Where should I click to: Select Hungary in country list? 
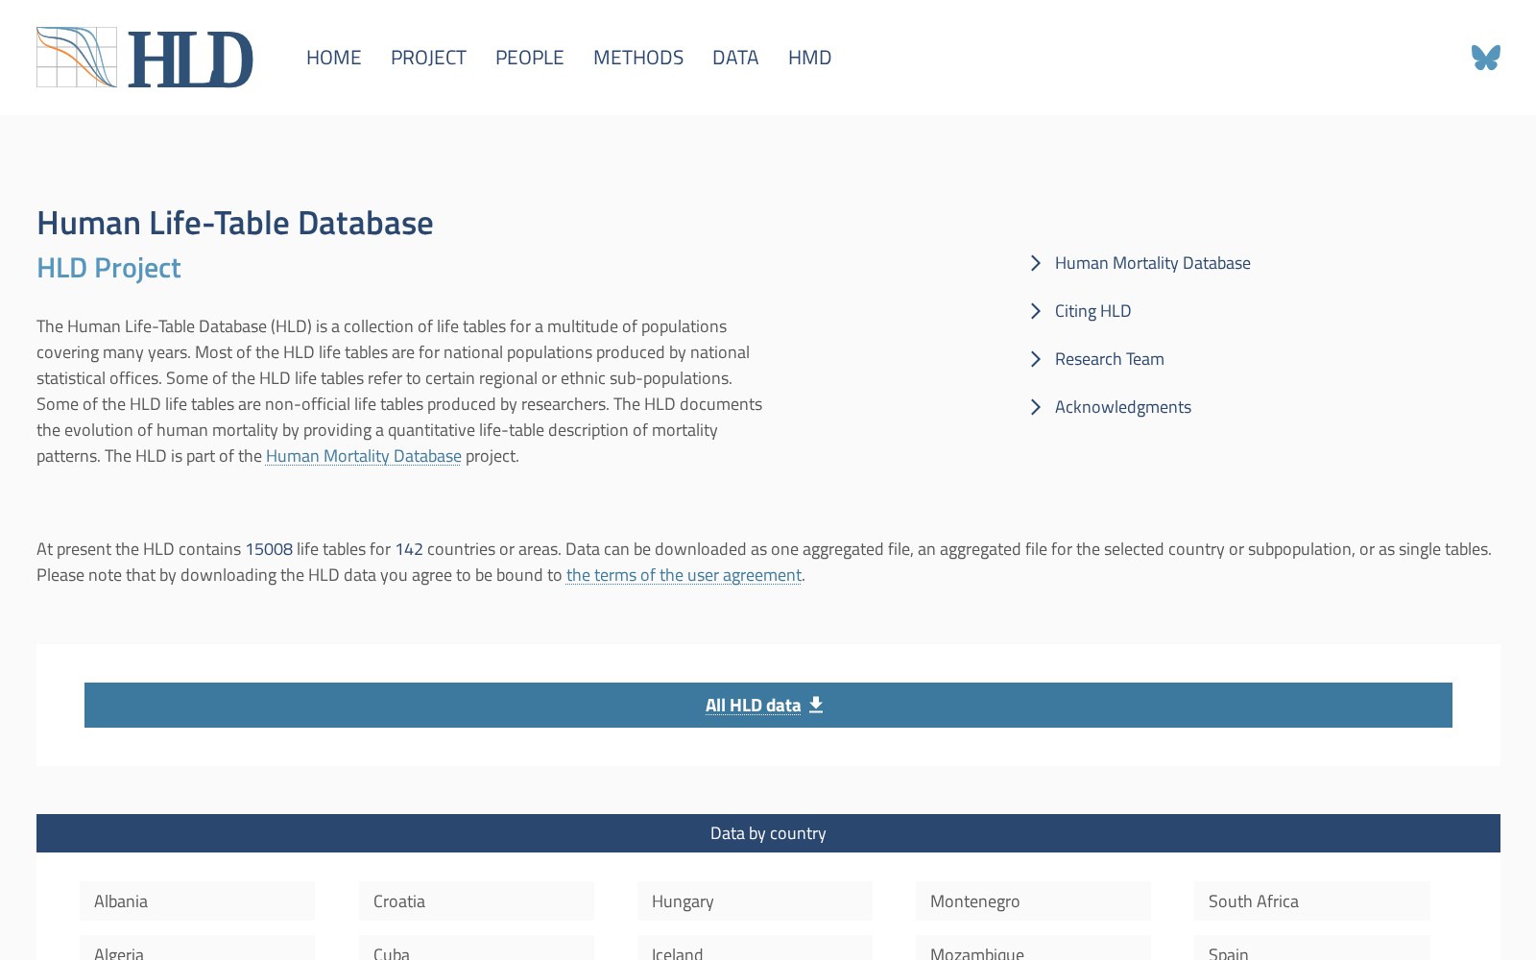(x=755, y=901)
